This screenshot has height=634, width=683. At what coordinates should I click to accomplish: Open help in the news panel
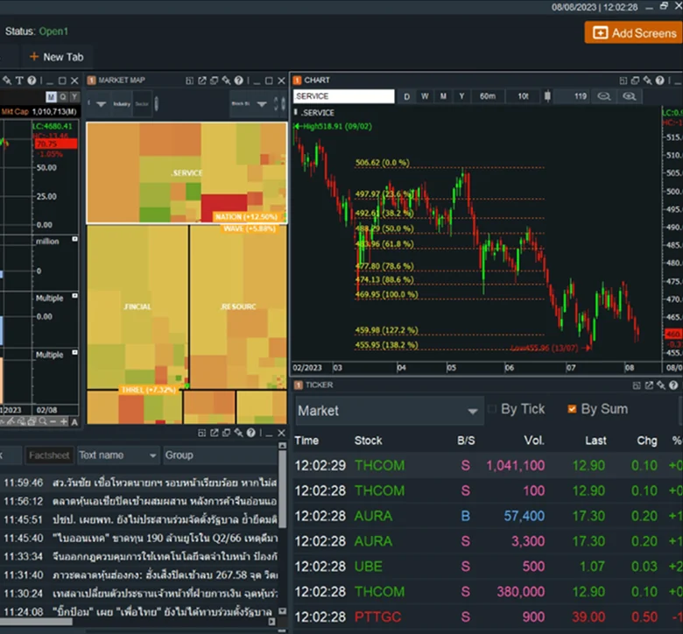click(x=250, y=433)
